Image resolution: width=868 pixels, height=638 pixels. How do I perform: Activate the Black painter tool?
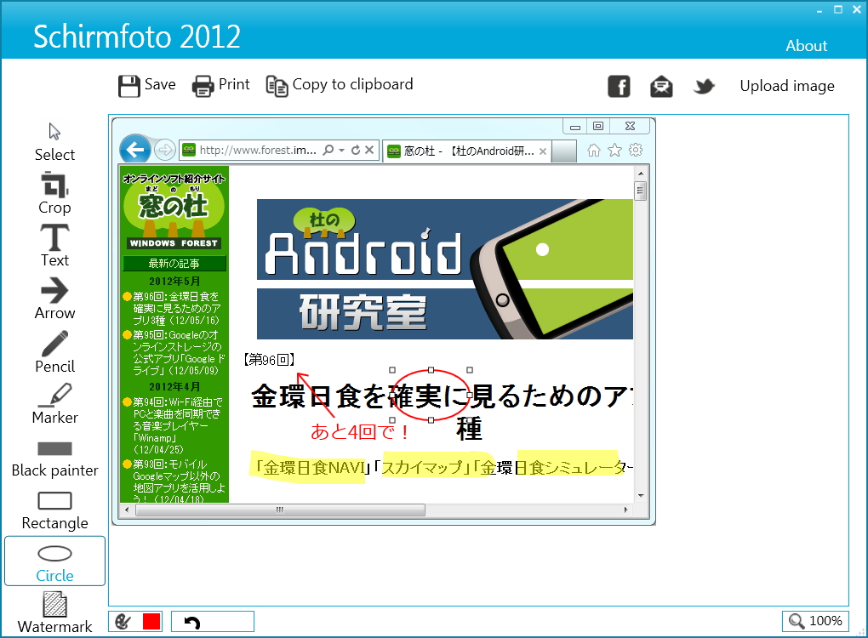pos(54,459)
